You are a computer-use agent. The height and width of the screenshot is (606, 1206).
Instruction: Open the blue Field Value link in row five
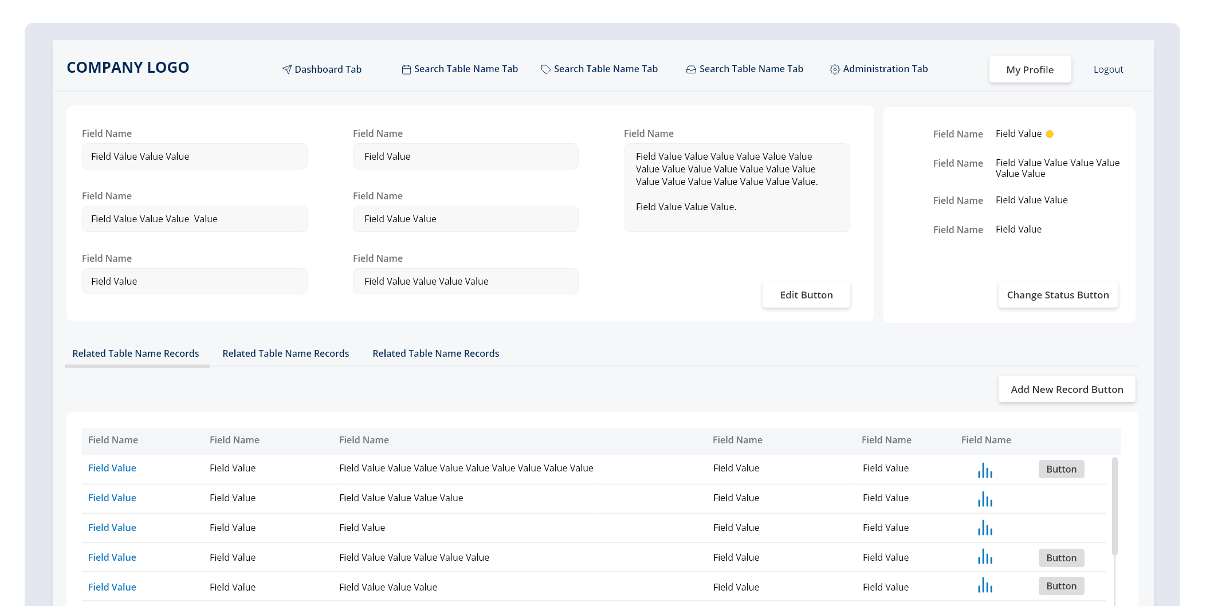[112, 587]
